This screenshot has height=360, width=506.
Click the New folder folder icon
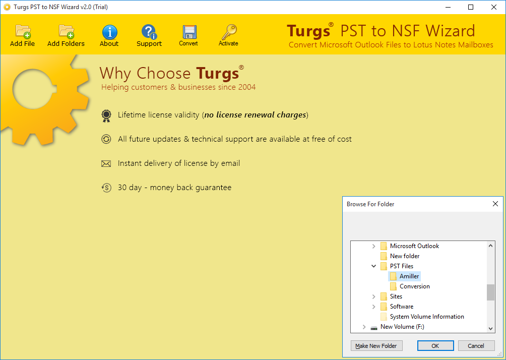(x=384, y=256)
